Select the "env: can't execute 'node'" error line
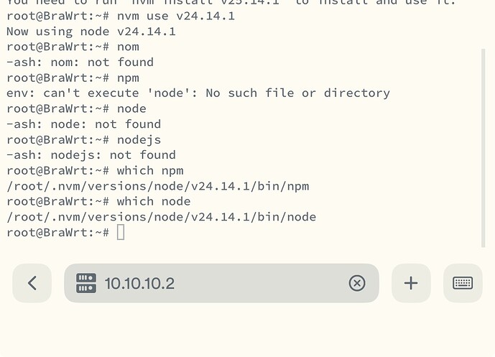 point(198,93)
